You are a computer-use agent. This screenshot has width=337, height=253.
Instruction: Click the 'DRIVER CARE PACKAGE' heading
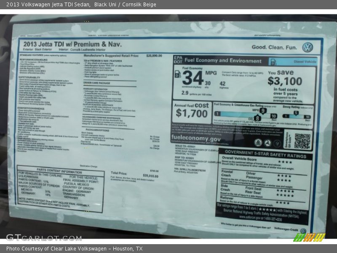click(x=97, y=83)
